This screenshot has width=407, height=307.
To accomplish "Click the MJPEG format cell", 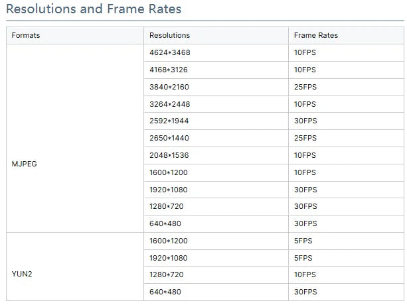I will pyautogui.click(x=75, y=164).
